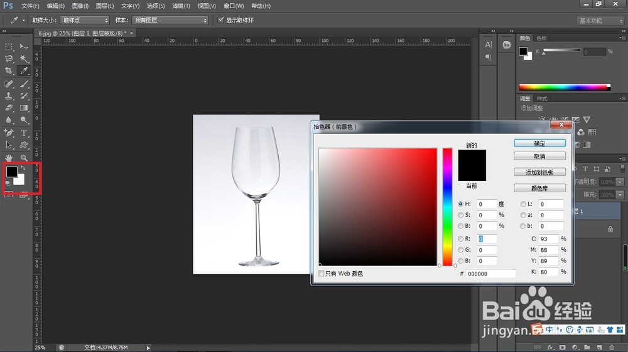The height and width of the screenshot is (352, 628).
Task: Open layer fill 填充 dropdown arrow
Action: tap(620, 195)
